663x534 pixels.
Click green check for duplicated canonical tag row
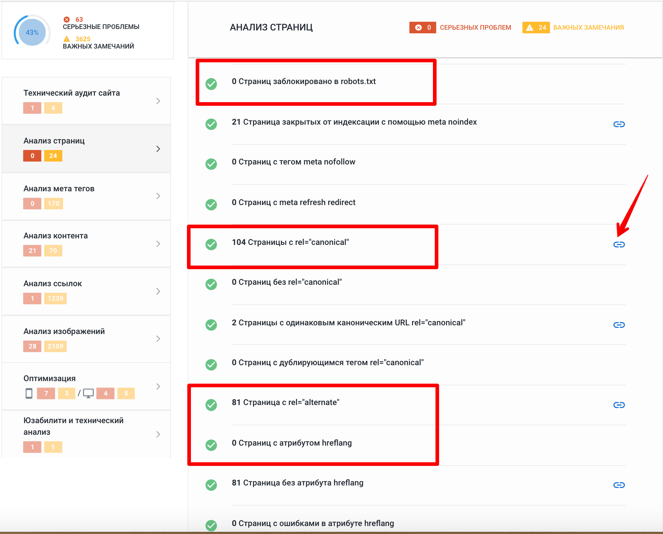211,365
